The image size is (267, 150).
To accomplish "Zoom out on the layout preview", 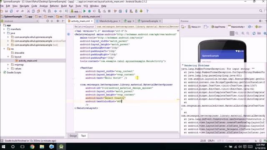I will [248, 33].
